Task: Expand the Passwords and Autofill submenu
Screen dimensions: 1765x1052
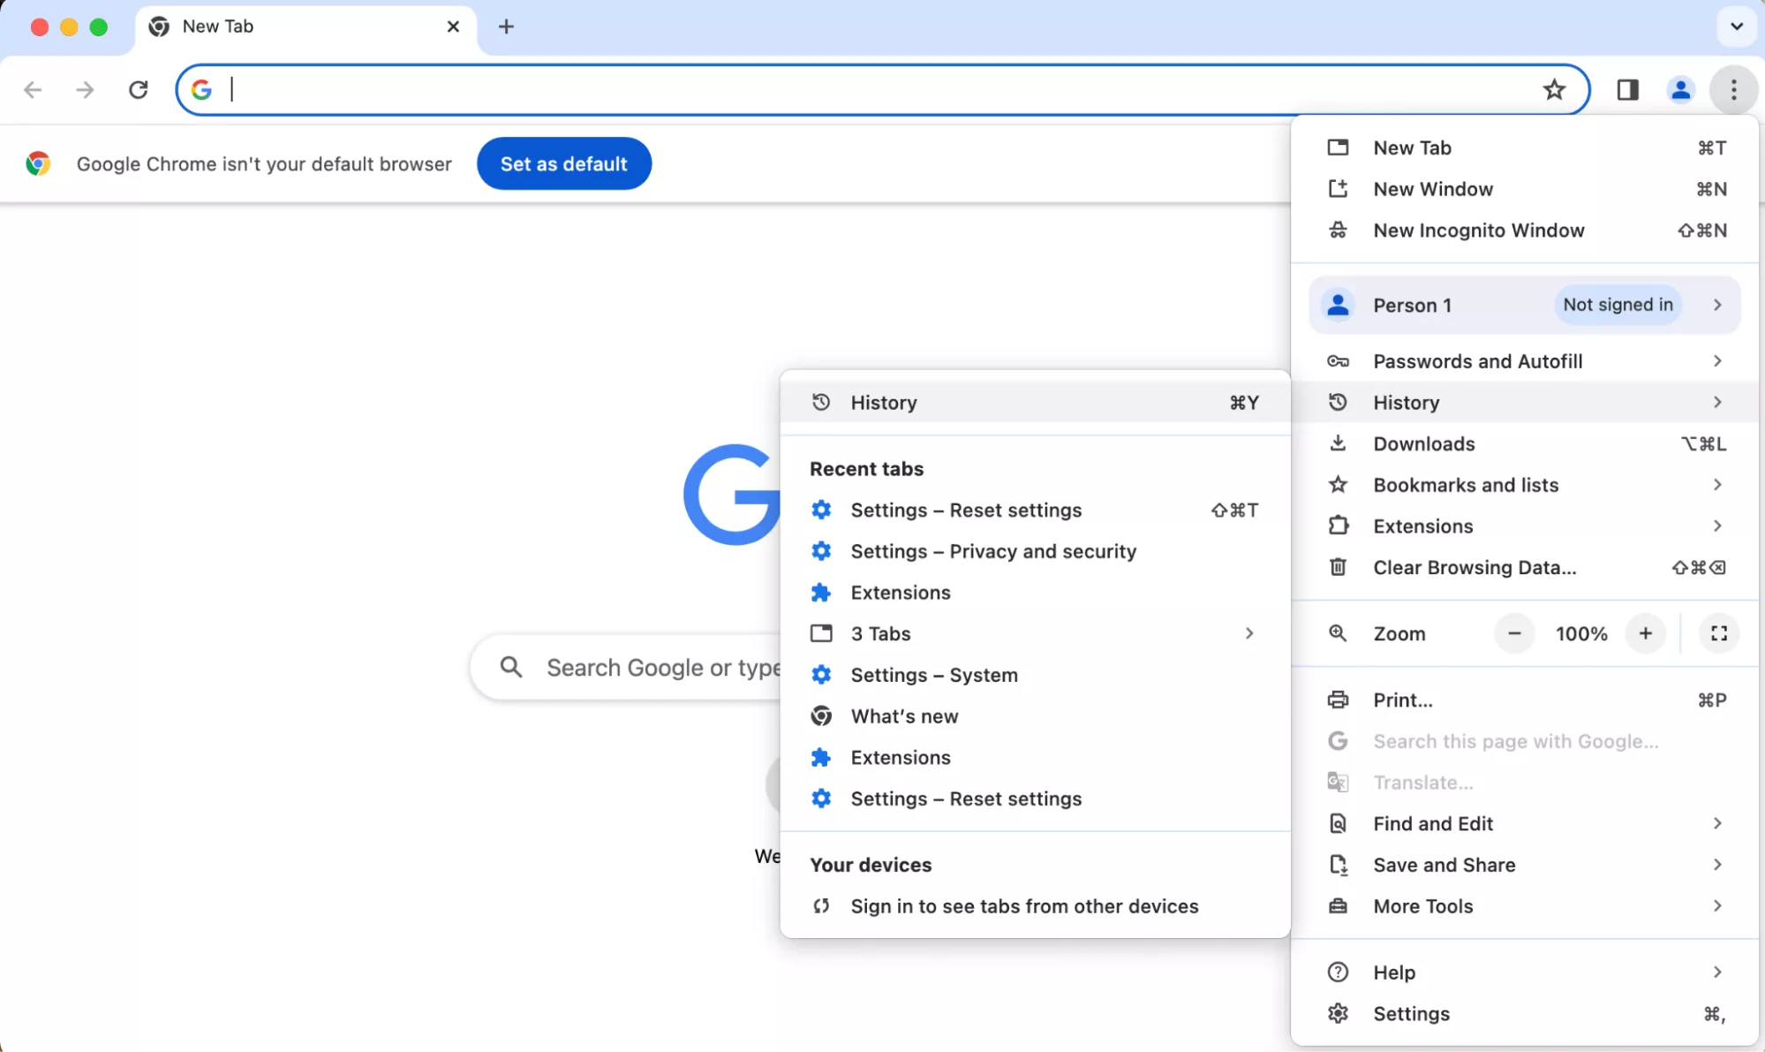Action: click(1524, 361)
